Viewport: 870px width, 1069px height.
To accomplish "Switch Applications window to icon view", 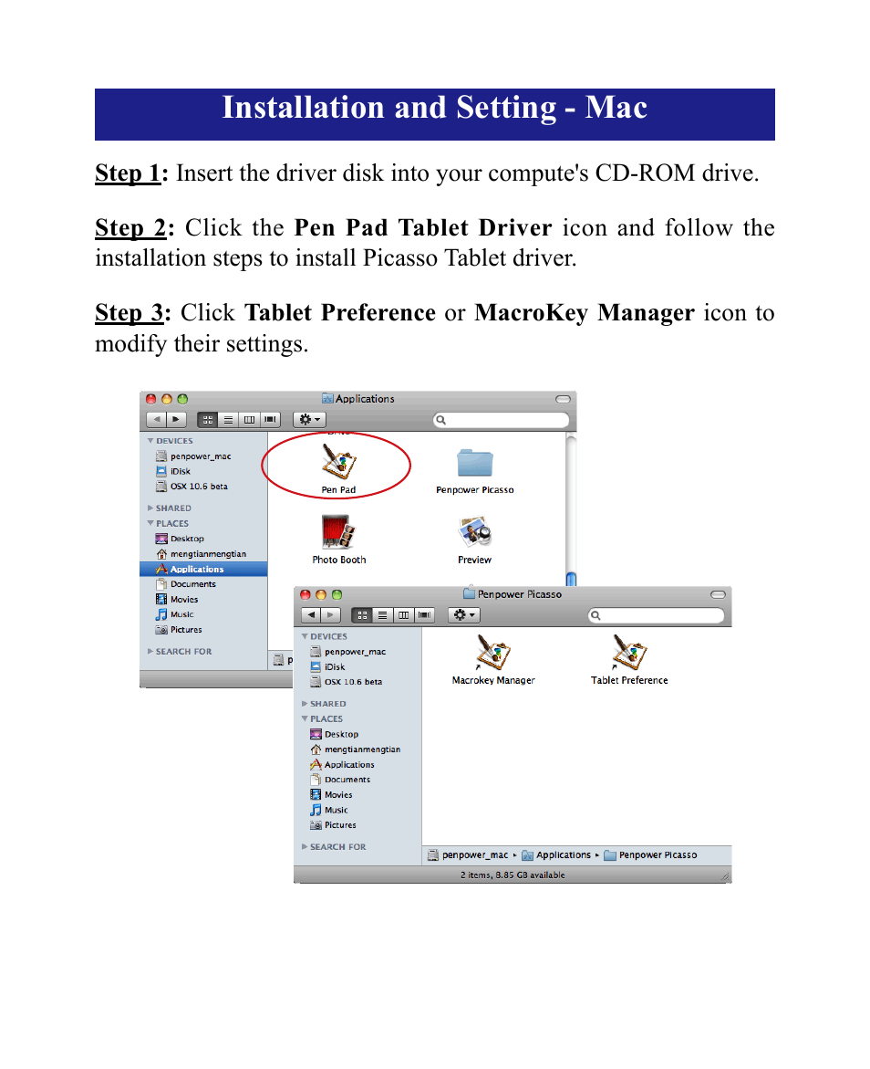I will 208,419.
